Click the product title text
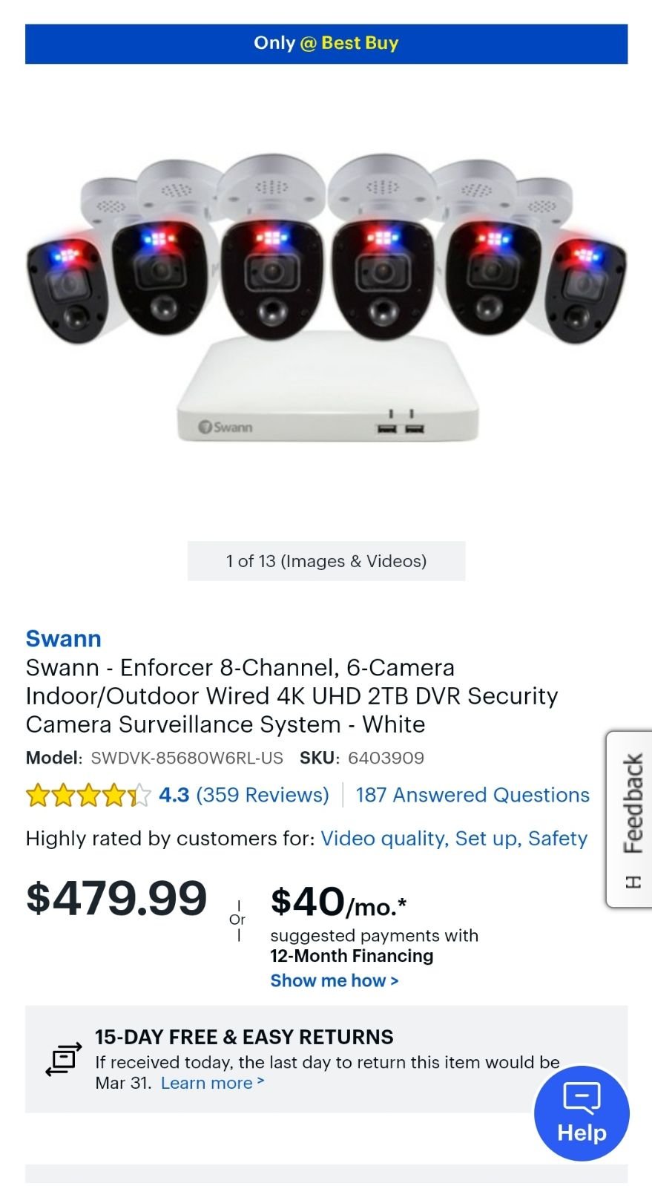Viewport: 652px width, 1186px height. click(x=292, y=696)
